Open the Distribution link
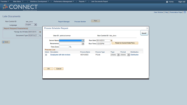The height and width of the screenshot is (105, 187). (x=134, y=55)
